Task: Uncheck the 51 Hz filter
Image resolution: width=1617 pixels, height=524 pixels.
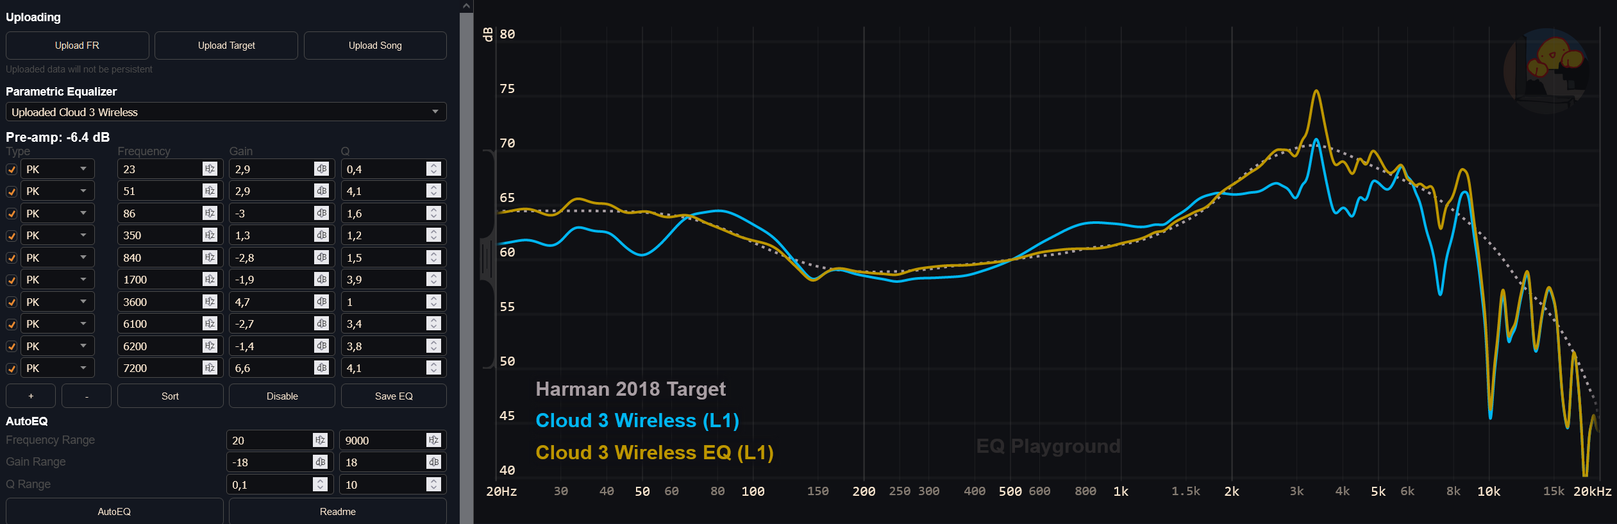Action: (x=12, y=191)
